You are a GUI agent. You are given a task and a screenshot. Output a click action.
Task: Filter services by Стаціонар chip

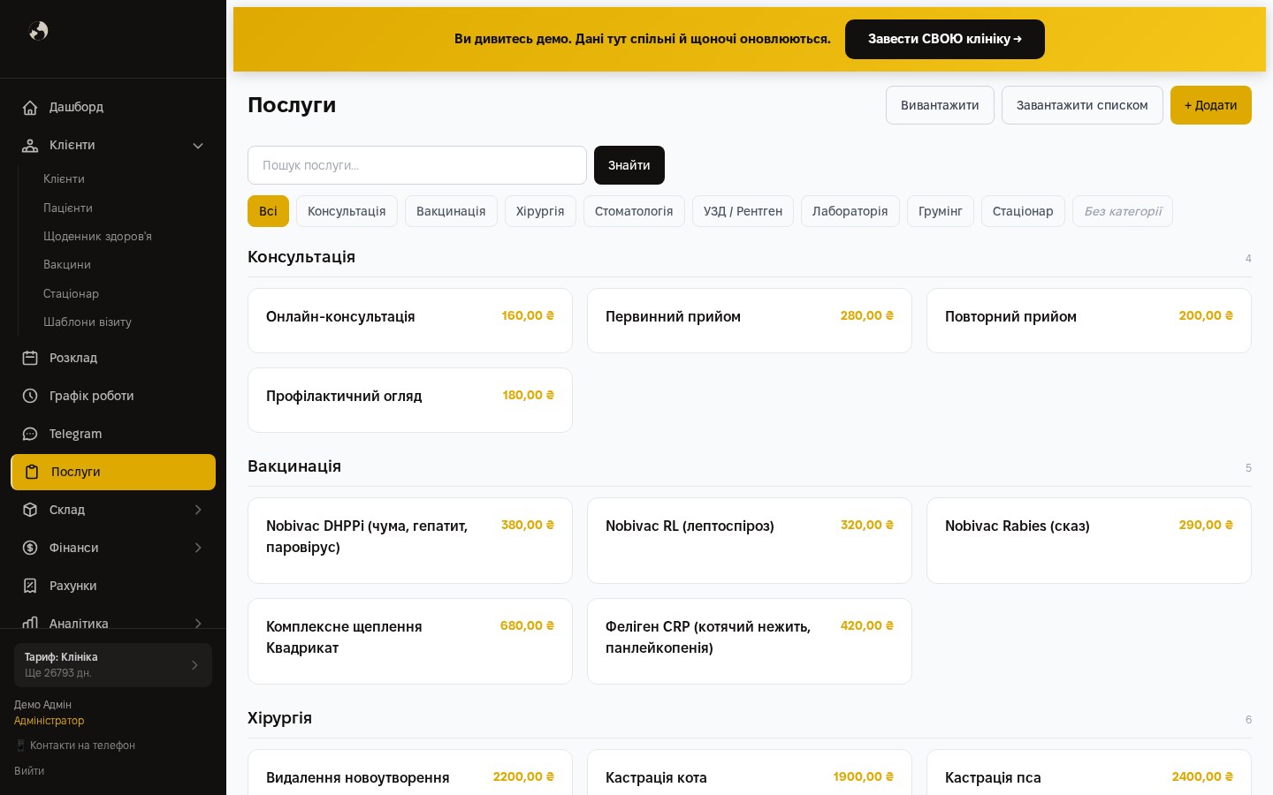[1023, 211]
